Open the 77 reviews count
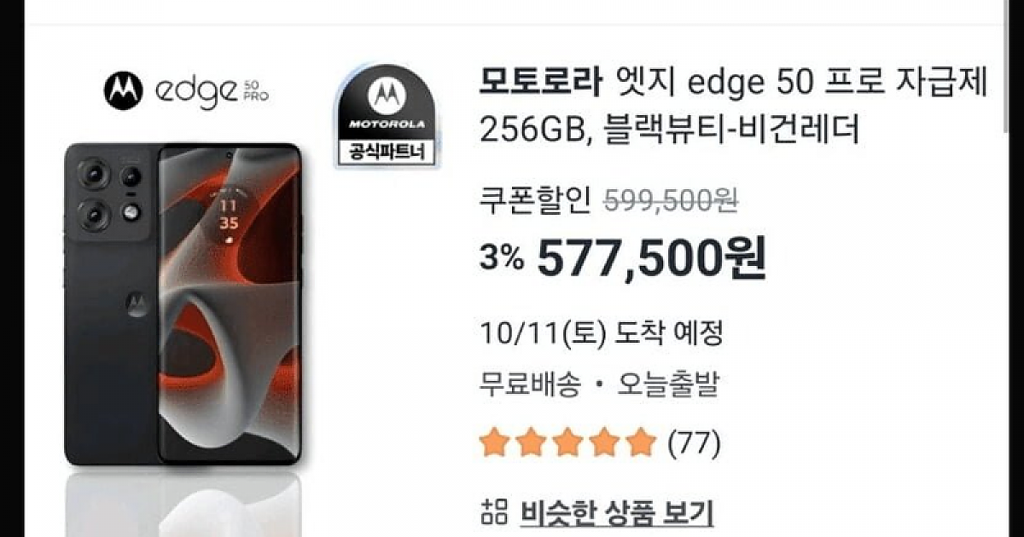 pos(694,443)
